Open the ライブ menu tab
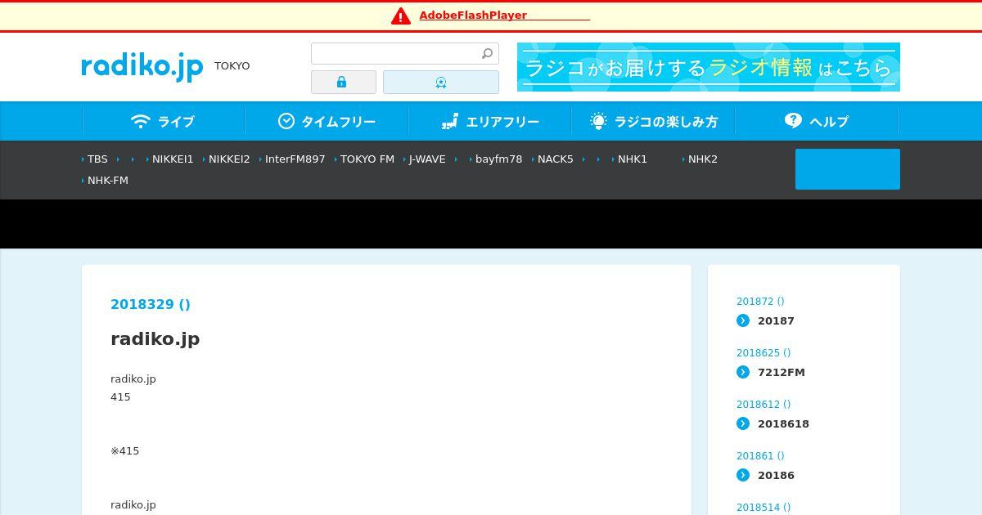982x515 pixels. [164, 121]
